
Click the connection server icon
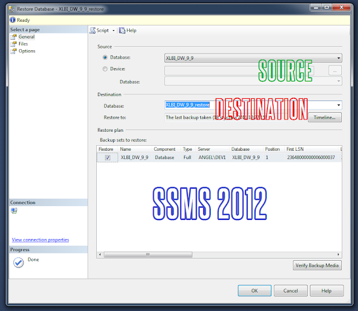tap(14, 210)
